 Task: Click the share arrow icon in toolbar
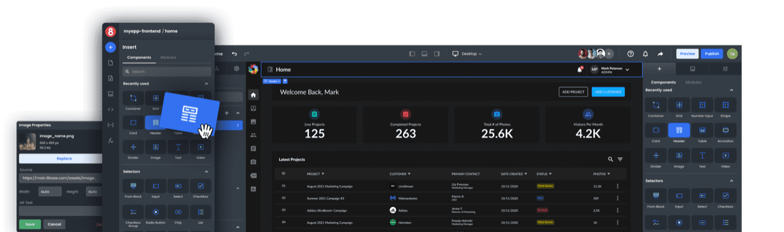(x=660, y=54)
